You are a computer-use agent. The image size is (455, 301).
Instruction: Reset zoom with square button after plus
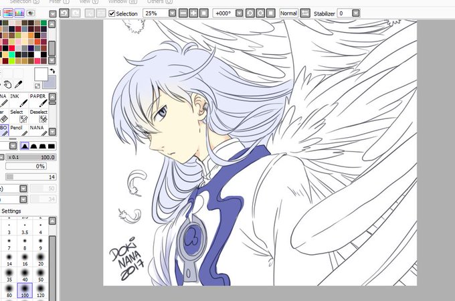point(203,13)
